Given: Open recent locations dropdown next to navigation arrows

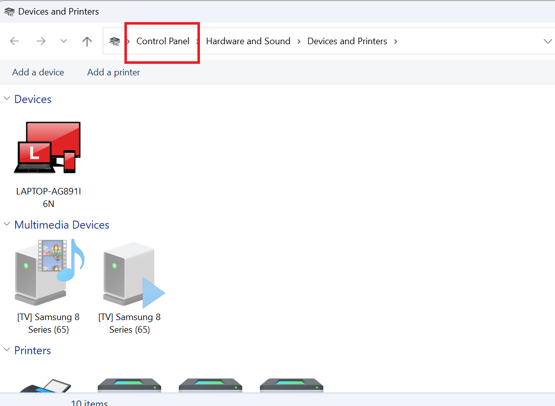Looking at the screenshot, I should pyautogui.click(x=63, y=41).
